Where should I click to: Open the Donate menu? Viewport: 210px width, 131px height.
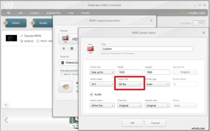click(x=85, y=13)
